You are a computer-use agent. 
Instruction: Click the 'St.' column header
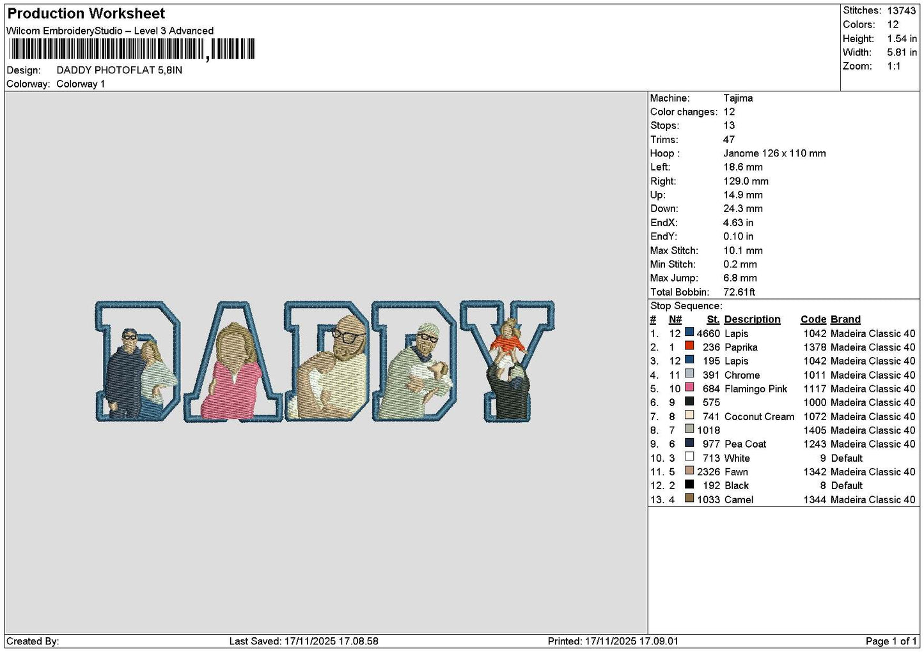click(713, 319)
